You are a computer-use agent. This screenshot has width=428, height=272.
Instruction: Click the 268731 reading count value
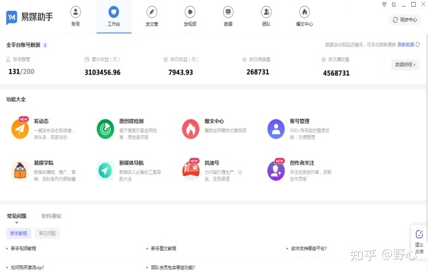coord(258,72)
